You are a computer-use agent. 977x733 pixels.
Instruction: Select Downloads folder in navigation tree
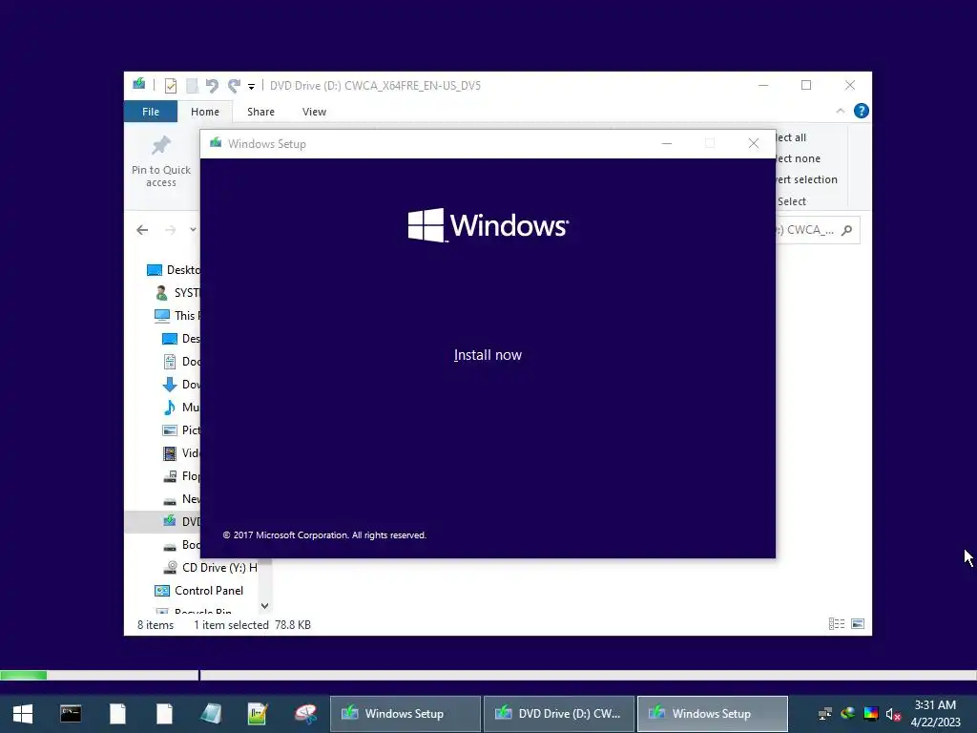180,385
